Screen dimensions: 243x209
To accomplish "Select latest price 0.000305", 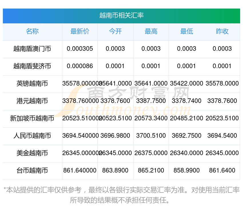I will (80, 49).
